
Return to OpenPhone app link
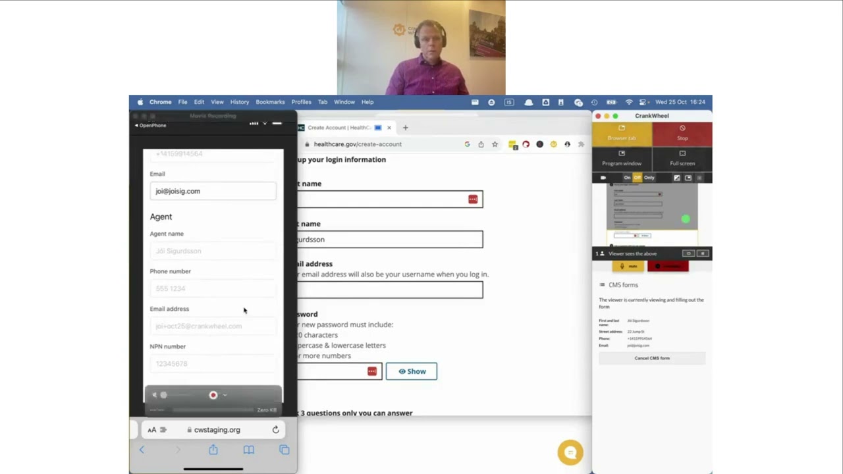[x=150, y=125]
